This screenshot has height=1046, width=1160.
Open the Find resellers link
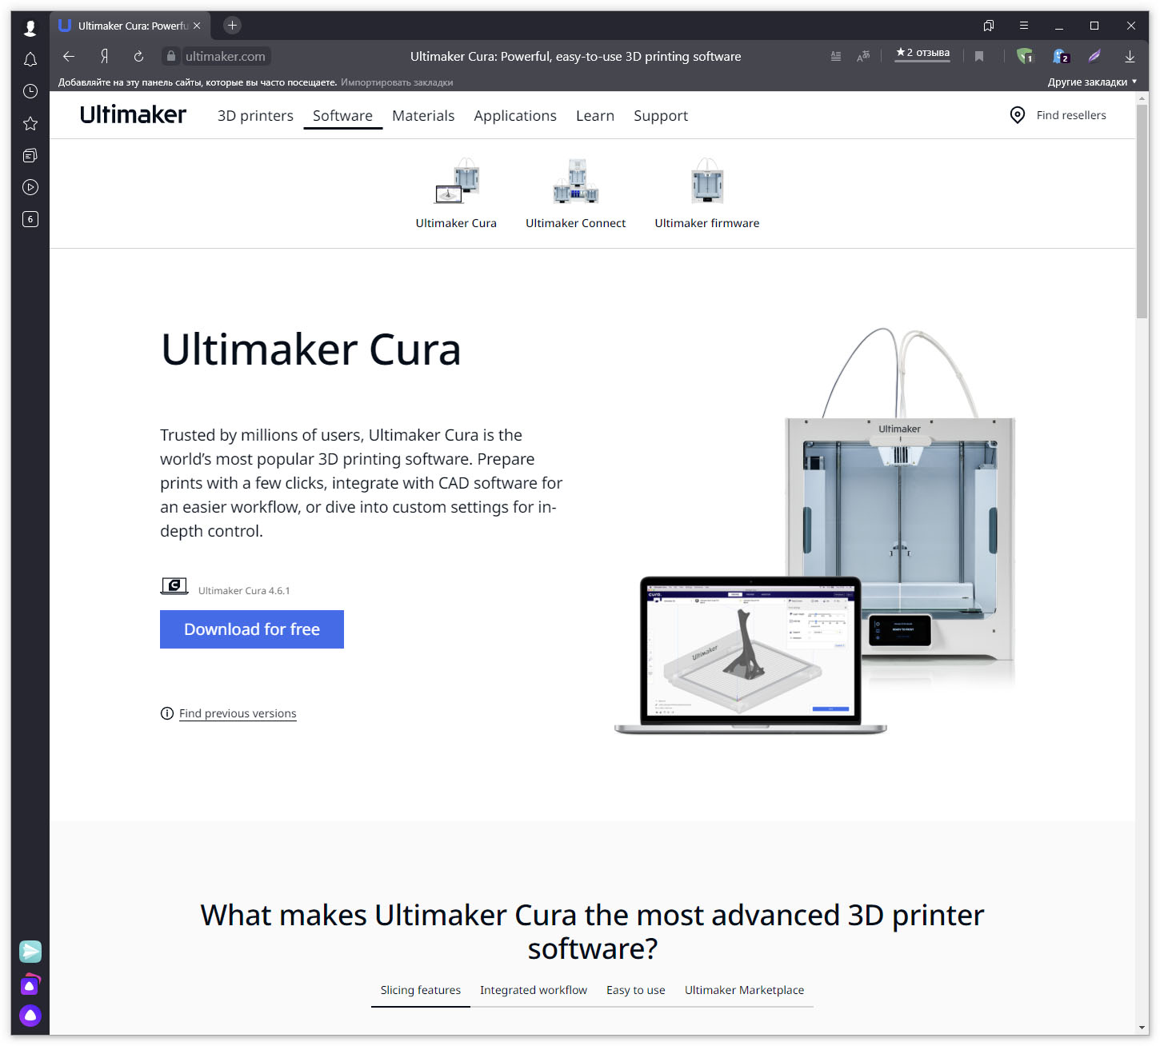tap(1071, 115)
